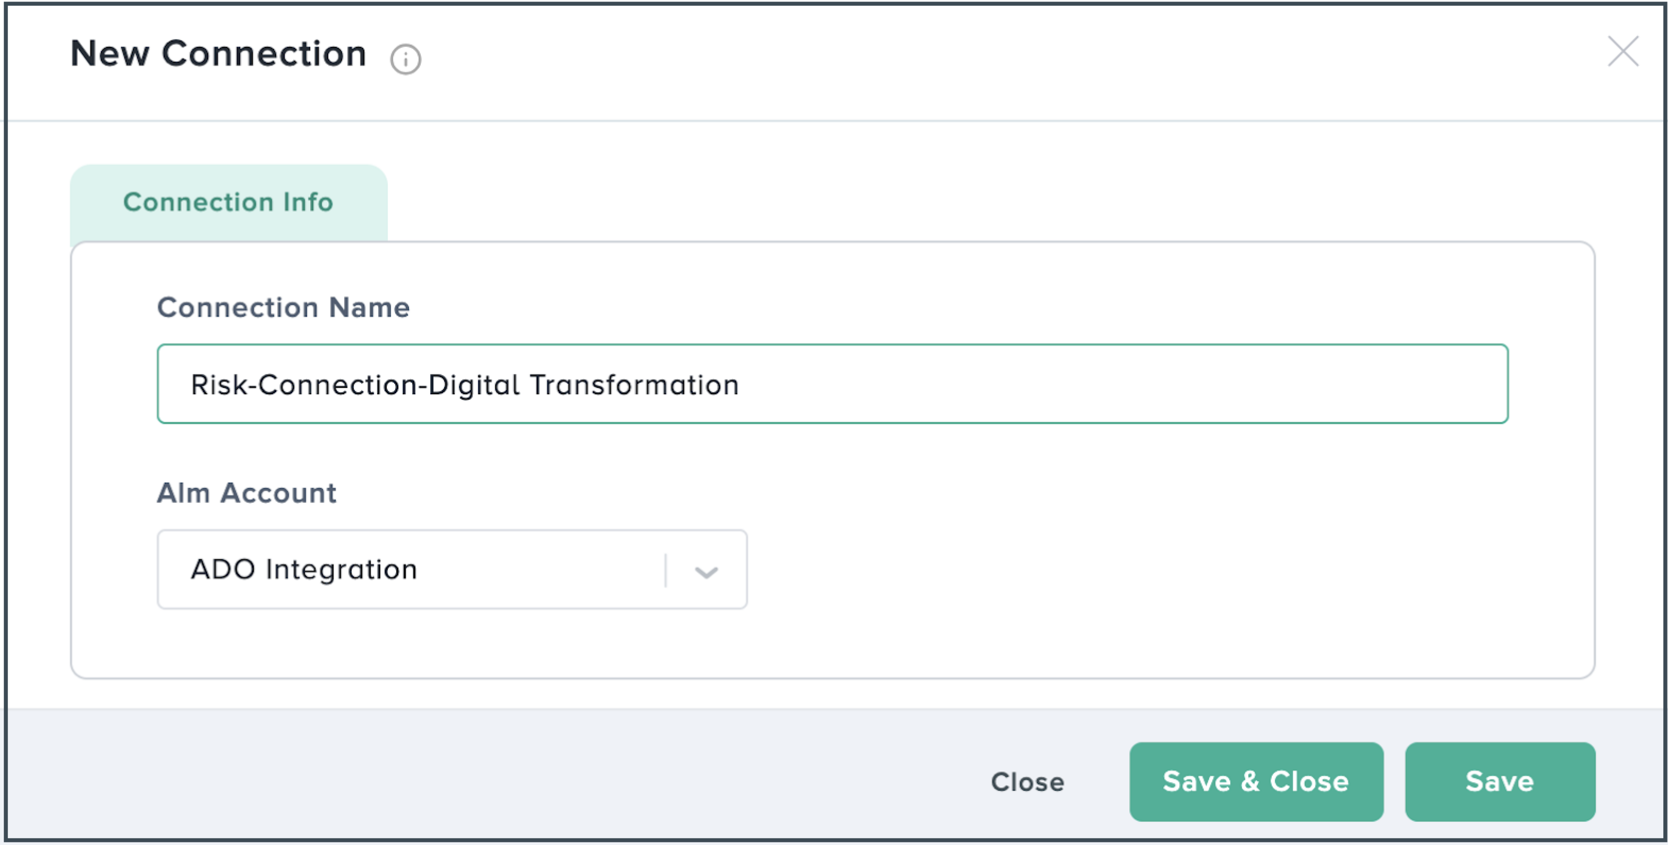Viewport: 1668px width, 845px height.
Task: Select the ADO Integration value text
Action: (304, 570)
